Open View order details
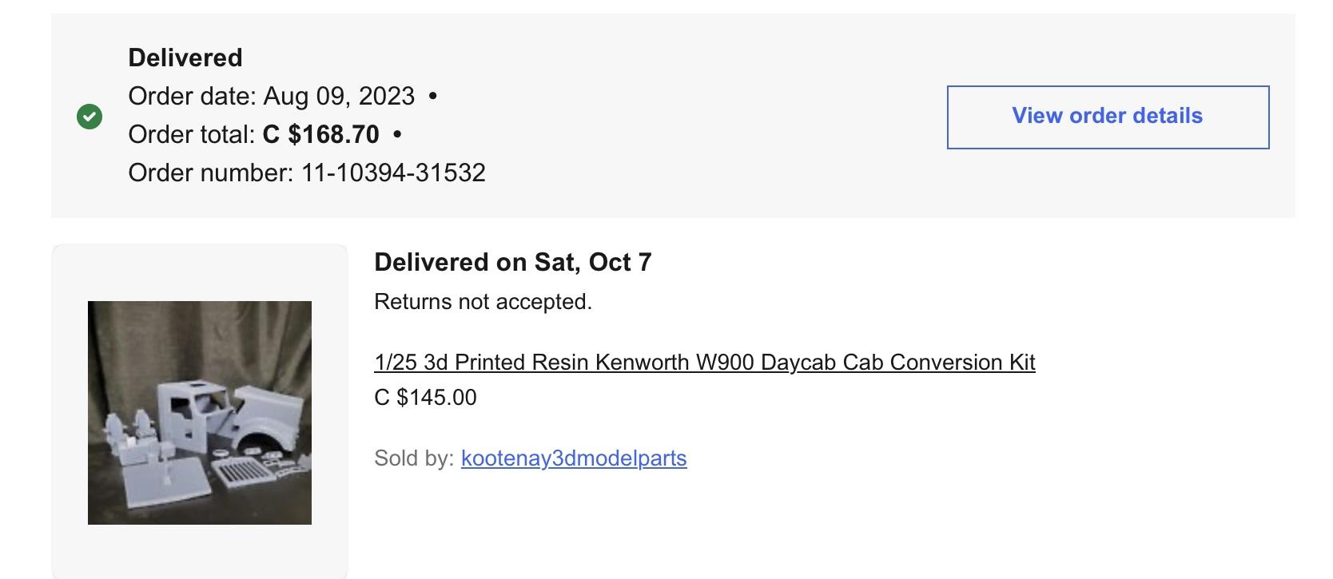 [1108, 117]
